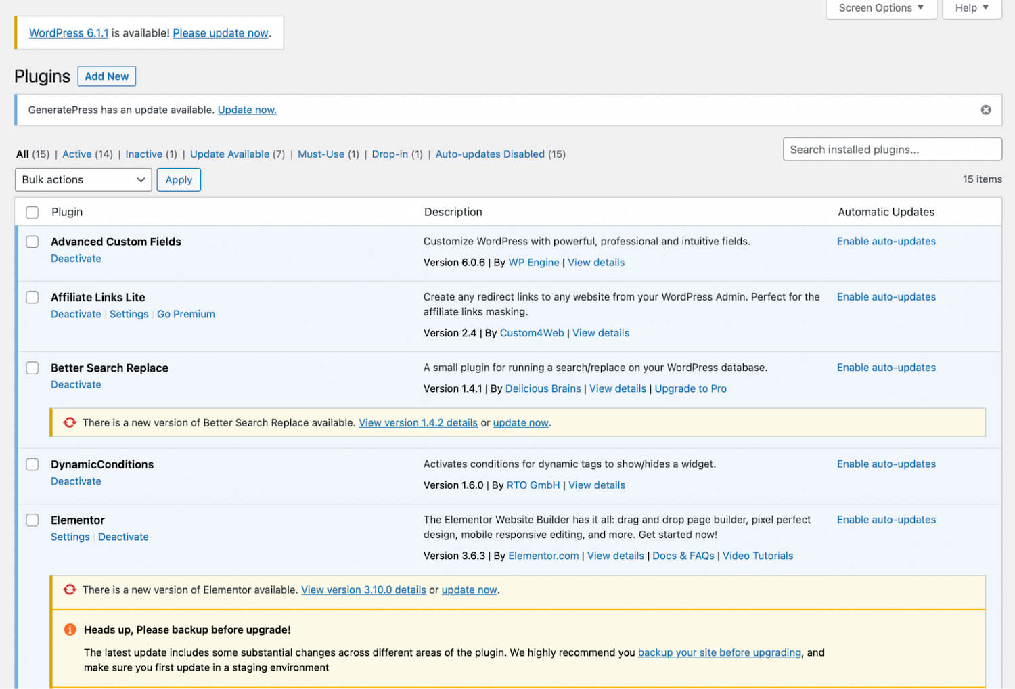The image size is (1015, 689).
Task: Check the Affiliate Links Lite plugin box
Action: (x=32, y=297)
